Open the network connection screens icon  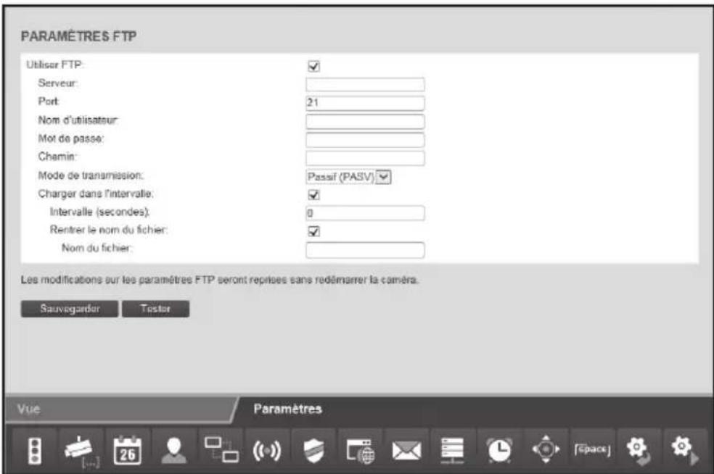point(221,450)
